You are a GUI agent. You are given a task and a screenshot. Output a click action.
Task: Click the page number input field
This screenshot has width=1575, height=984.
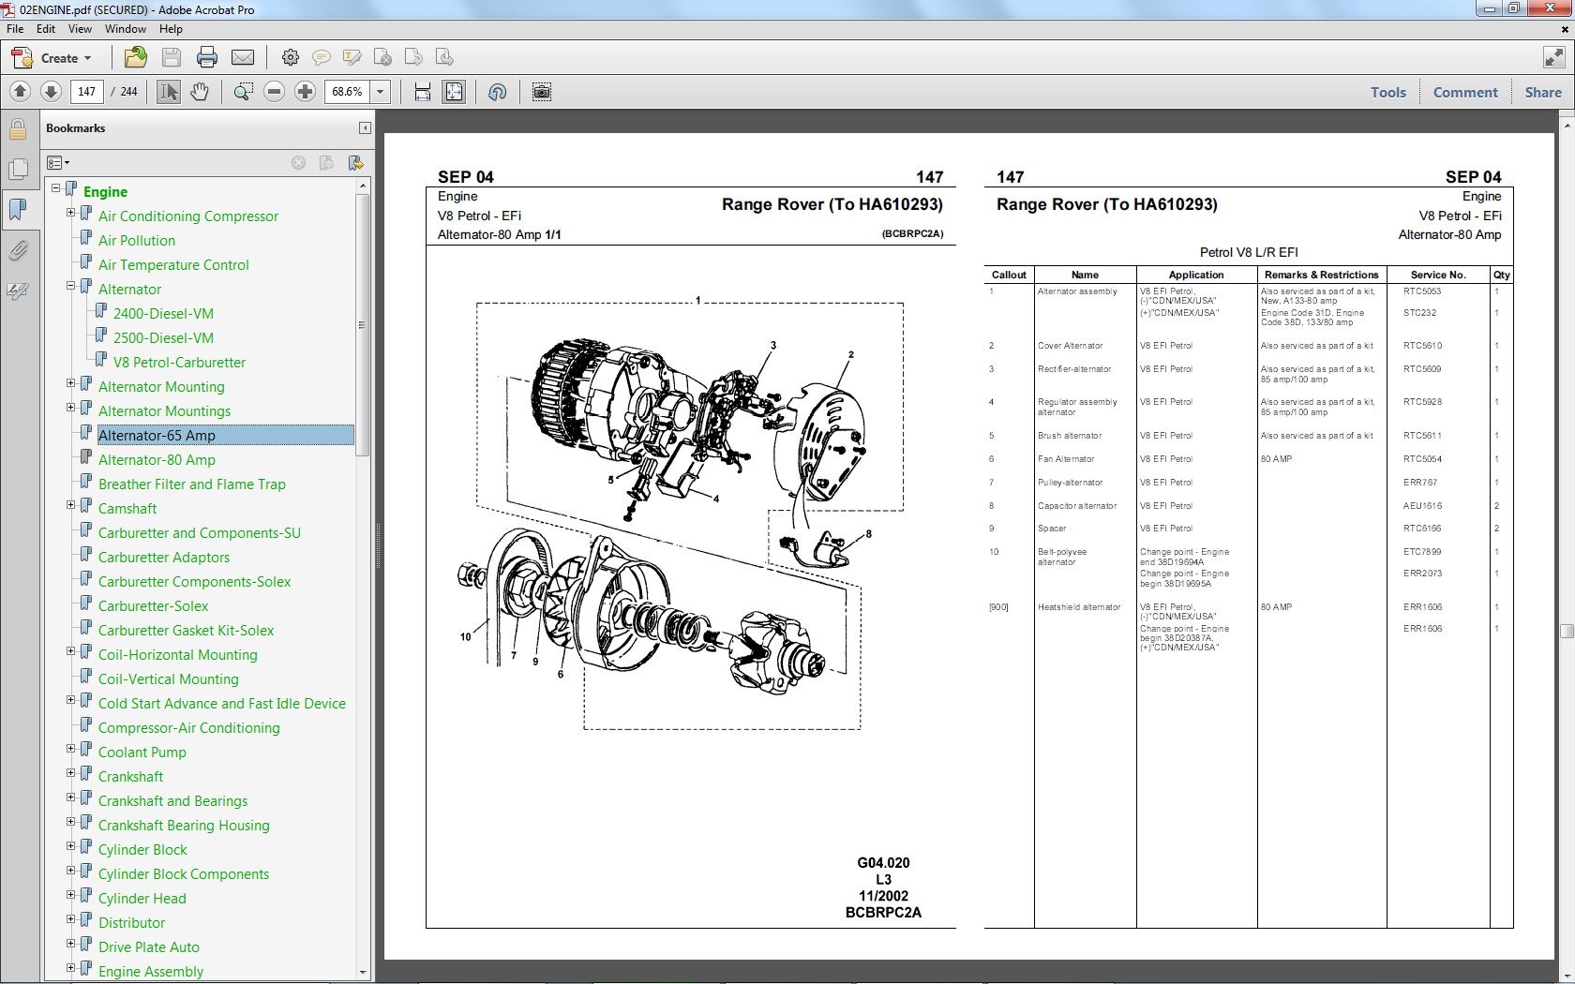(x=87, y=92)
